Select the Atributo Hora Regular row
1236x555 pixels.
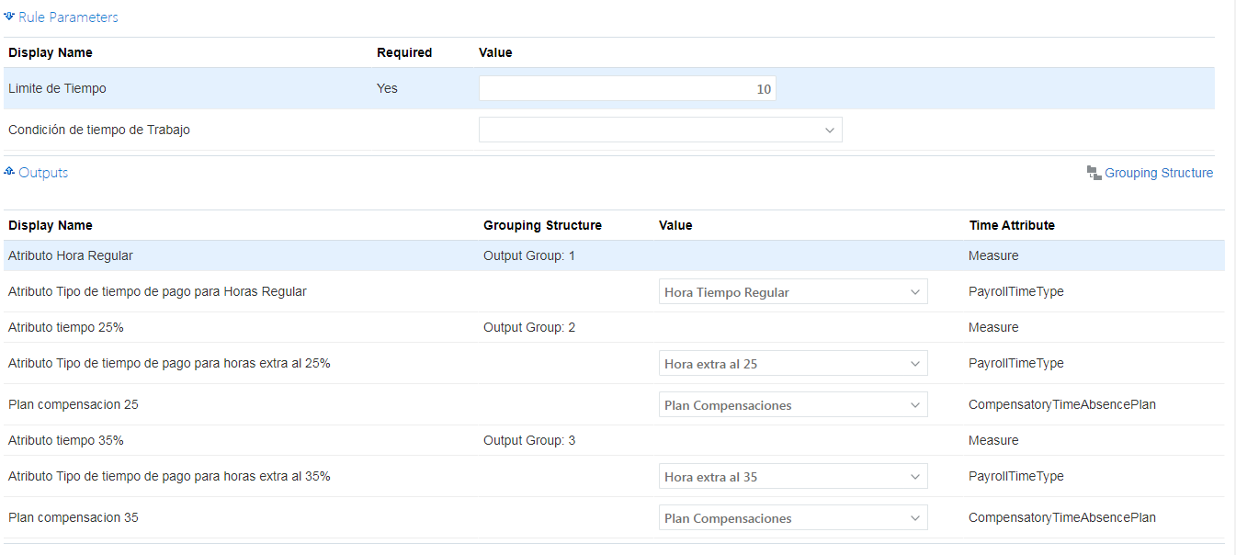point(614,255)
